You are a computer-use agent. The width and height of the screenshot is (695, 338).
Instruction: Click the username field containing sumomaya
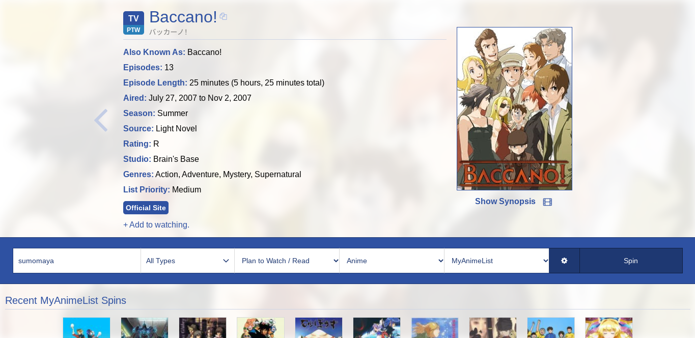tap(76, 261)
